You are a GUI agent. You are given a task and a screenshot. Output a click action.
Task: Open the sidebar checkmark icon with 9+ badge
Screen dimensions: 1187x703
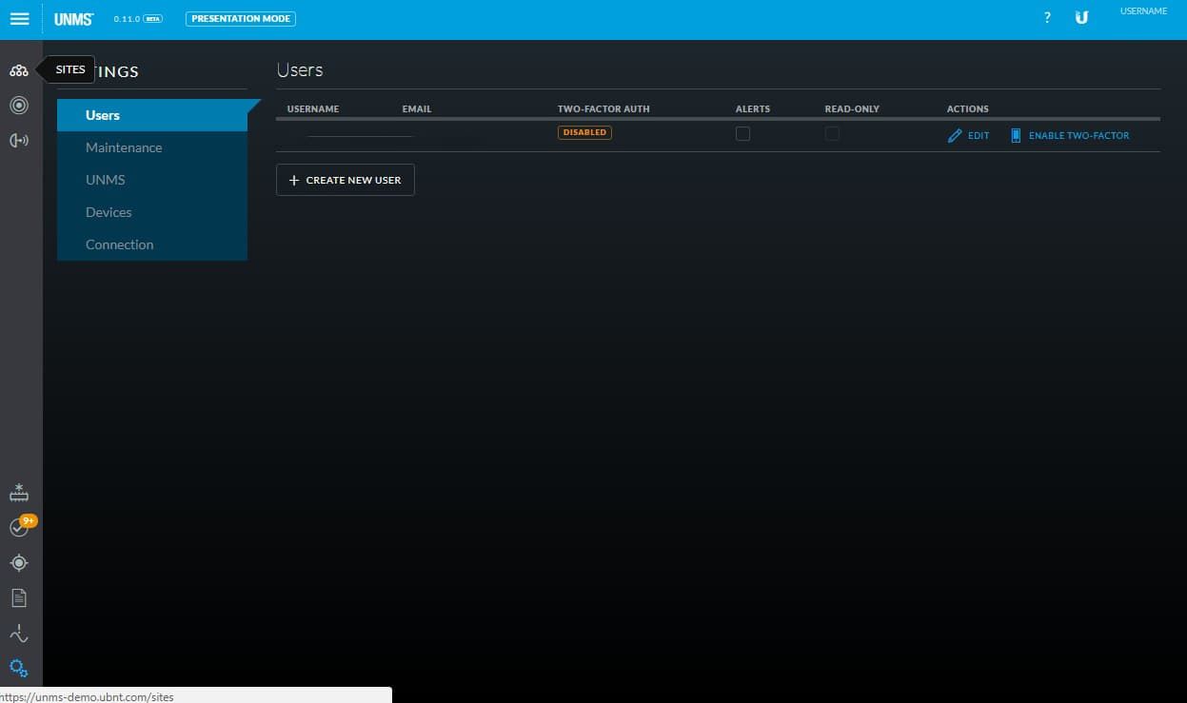pyautogui.click(x=20, y=526)
